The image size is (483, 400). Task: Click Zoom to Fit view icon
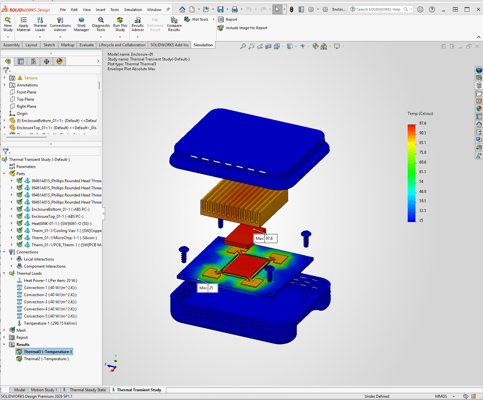pos(243,47)
